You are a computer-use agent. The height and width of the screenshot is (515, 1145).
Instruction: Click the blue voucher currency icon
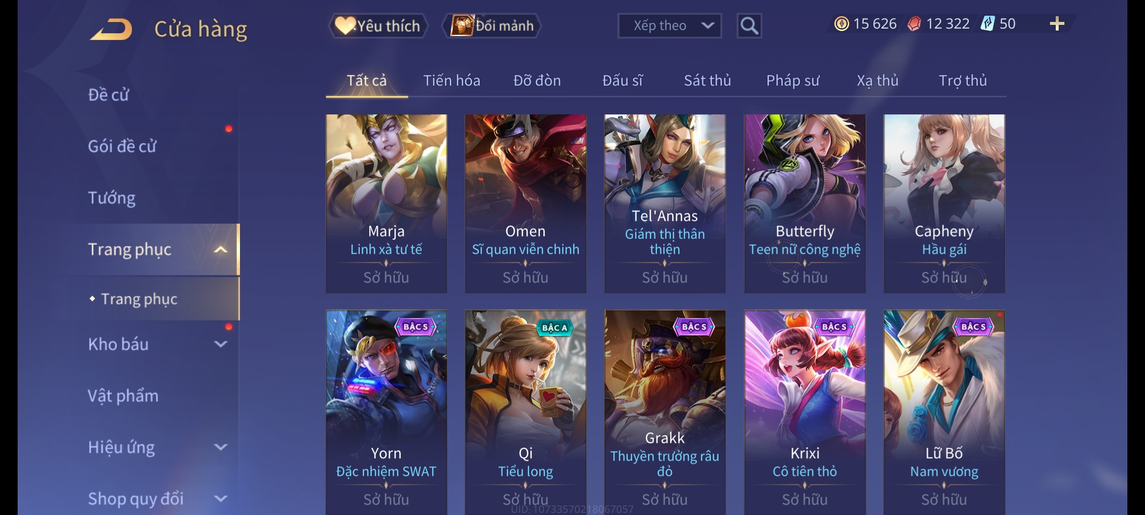(x=987, y=24)
